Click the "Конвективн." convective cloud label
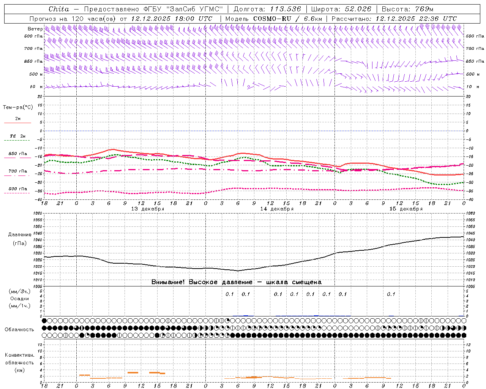The image size is (486, 389). (x=19, y=355)
